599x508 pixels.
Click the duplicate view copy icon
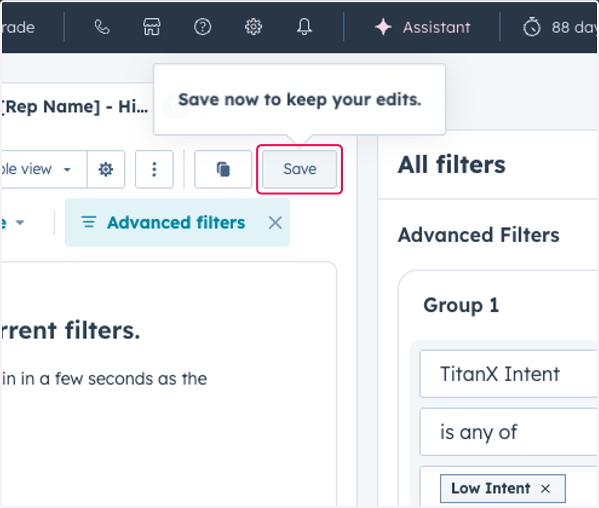[223, 169]
